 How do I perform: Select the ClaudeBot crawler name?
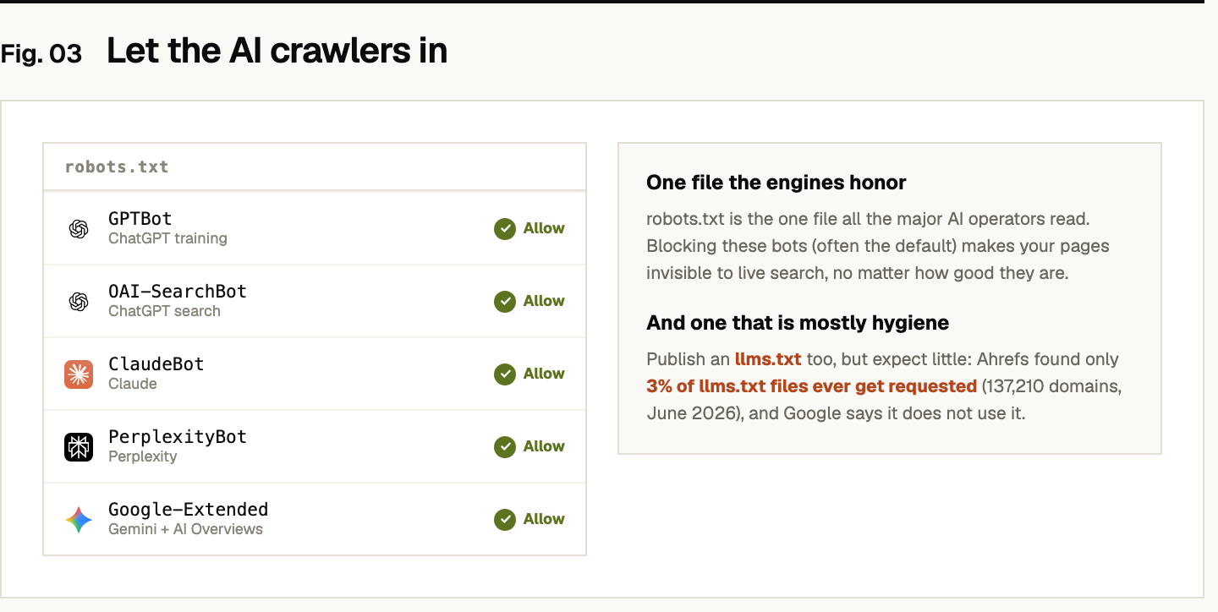tap(156, 364)
